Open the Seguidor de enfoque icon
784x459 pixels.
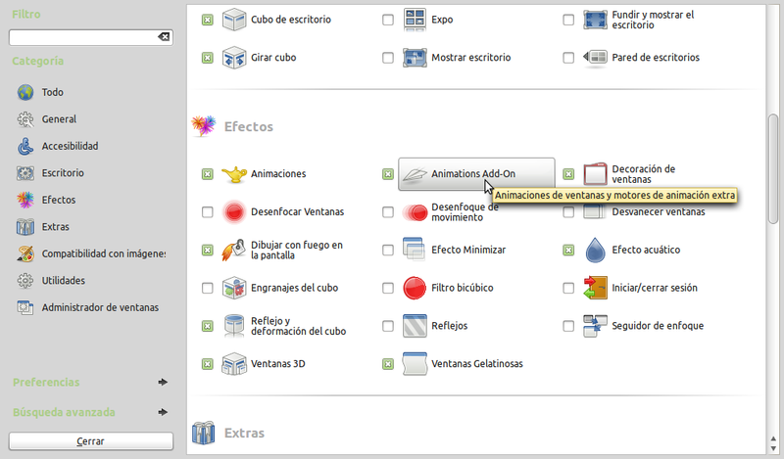click(x=596, y=326)
